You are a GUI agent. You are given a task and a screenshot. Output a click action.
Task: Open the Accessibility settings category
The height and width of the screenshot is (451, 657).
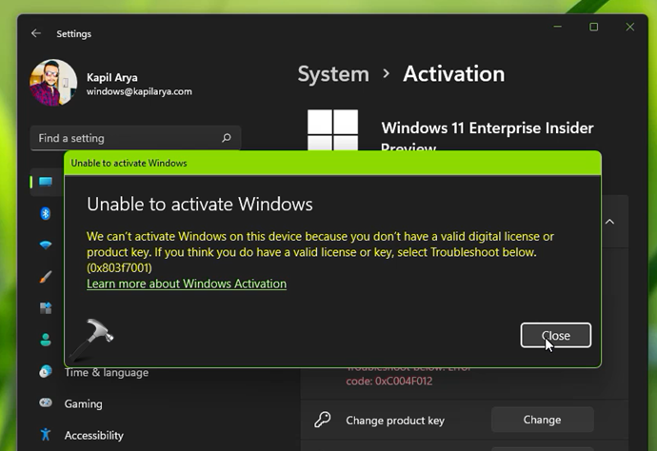93,435
